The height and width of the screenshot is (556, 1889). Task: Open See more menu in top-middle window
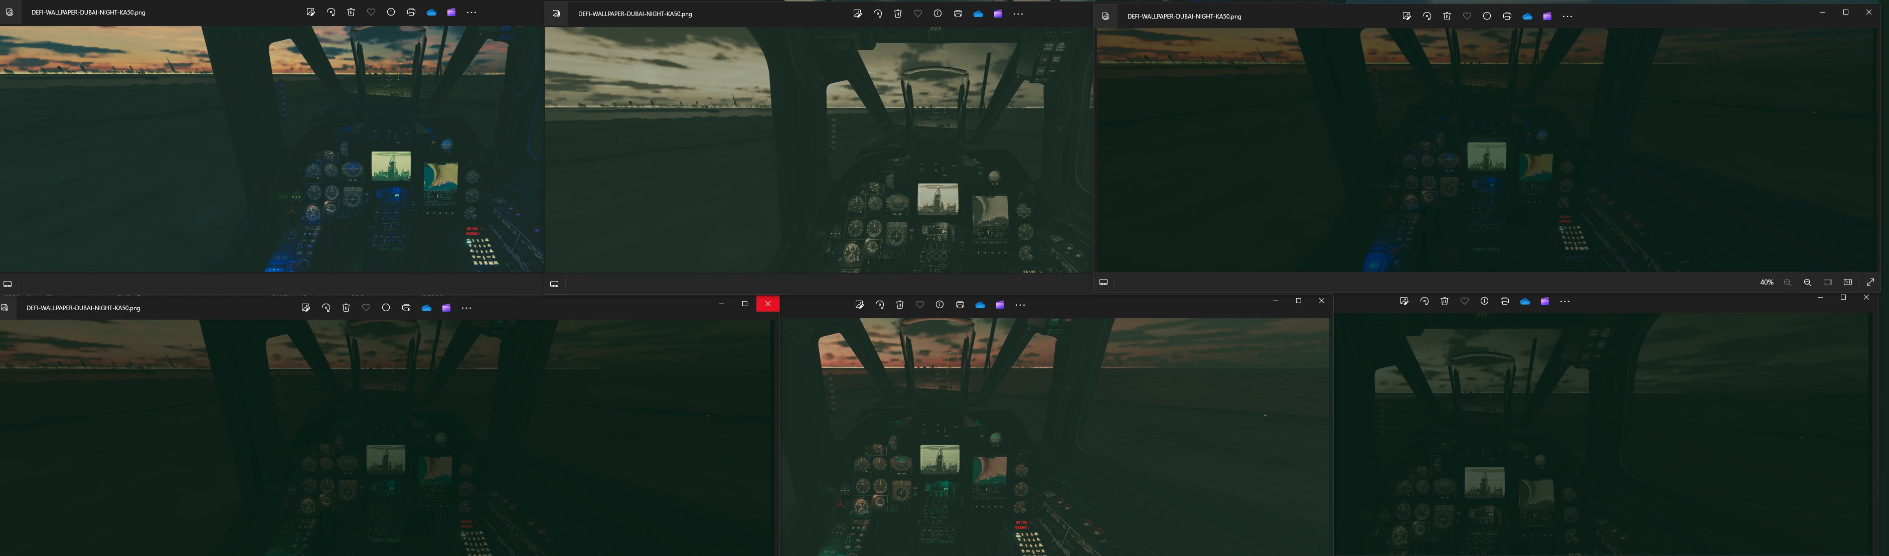pos(1018,14)
